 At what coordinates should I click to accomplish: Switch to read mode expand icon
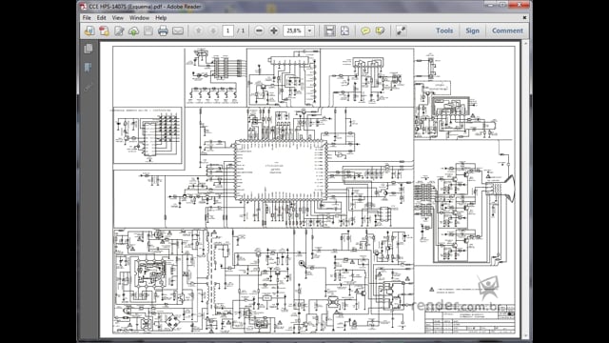pos(401,30)
